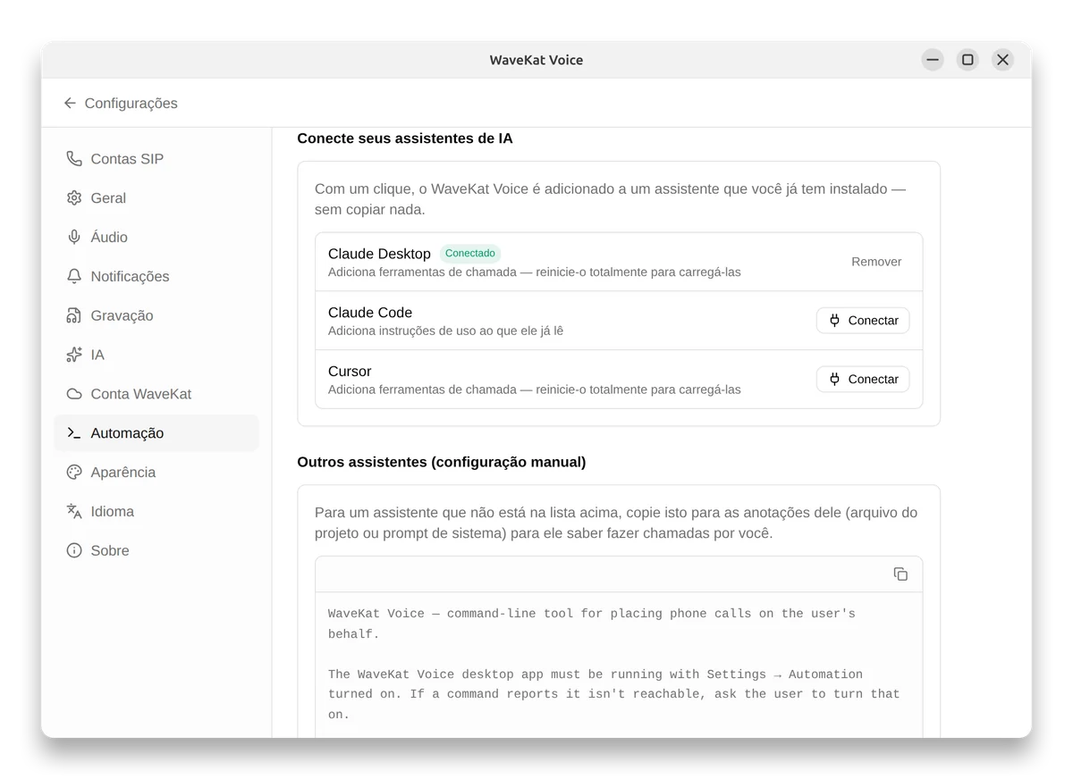Open the Conta WaveKat section

coord(156,394)
